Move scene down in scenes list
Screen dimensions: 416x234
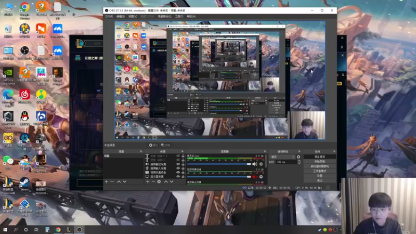tap(125, 181)
